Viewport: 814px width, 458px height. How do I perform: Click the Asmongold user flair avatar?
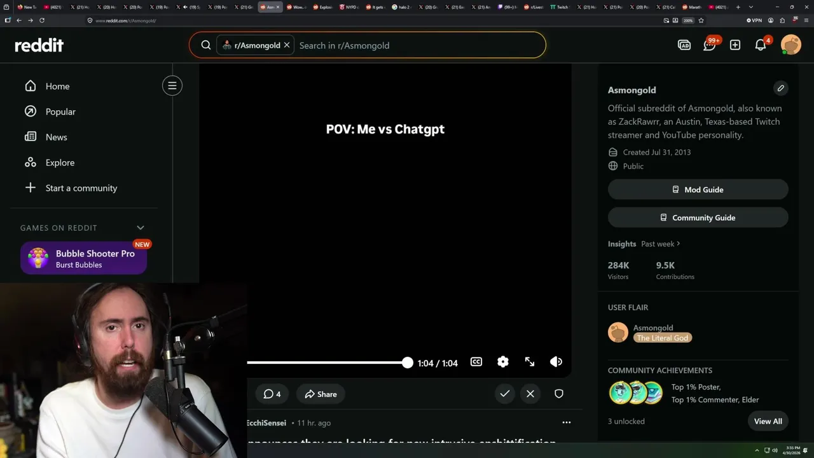618,333
